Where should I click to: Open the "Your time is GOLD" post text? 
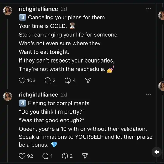[44, 26]
